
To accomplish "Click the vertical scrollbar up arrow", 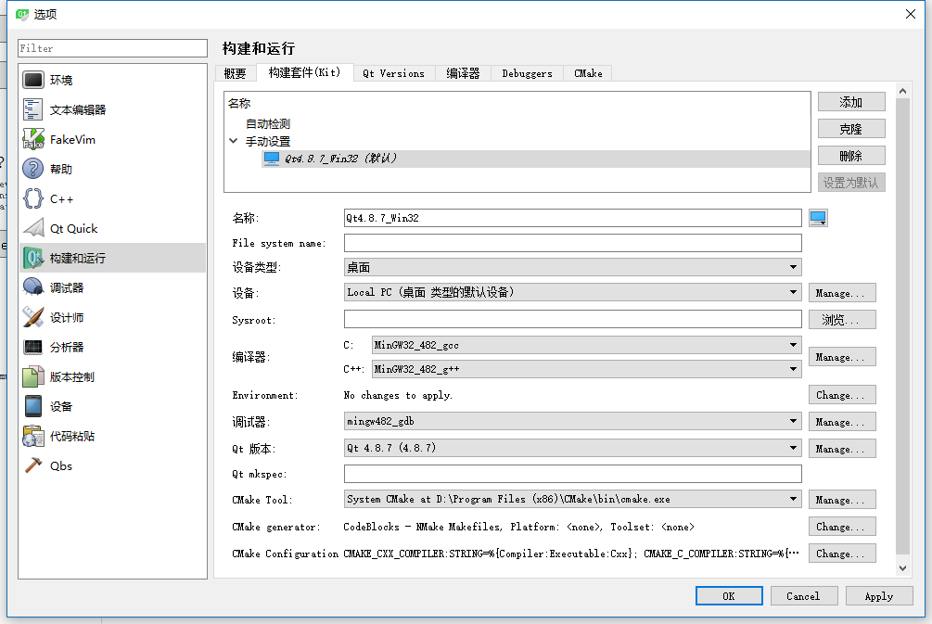I will 903,91.
